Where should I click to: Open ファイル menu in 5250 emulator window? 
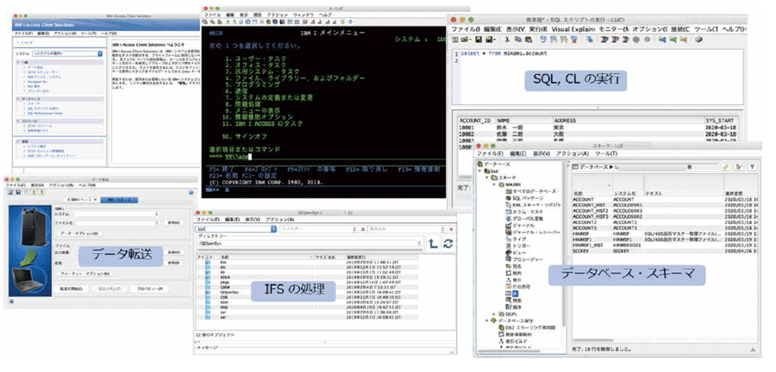pos(213,15)
